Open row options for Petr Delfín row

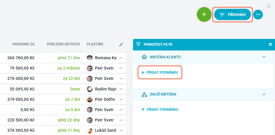coord(121,99)
